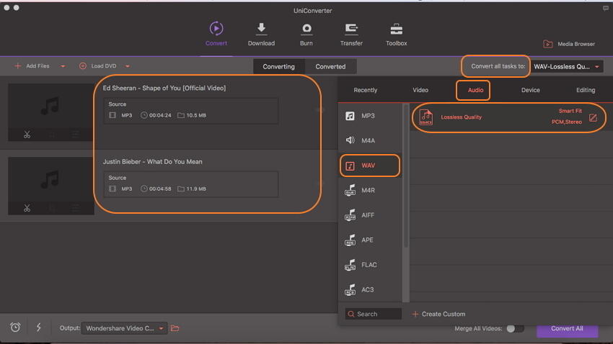Click the format Search field
This screenshot has width=613, height=344.
pos(374,314)
